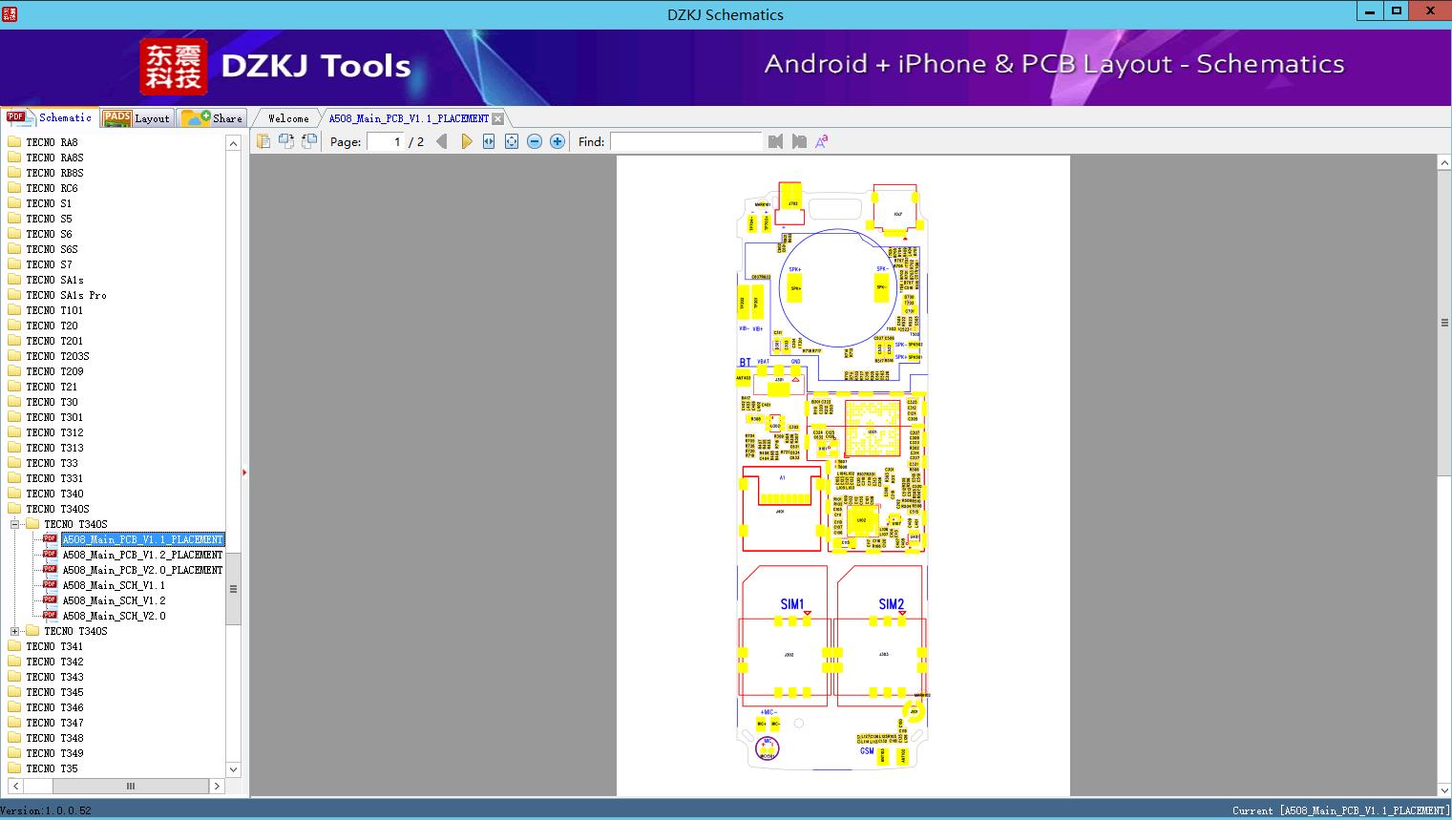Image resolution: width=1452 pixels, height=820 pixels.
Task: Click the Find text field
Action: pos(686,141)
